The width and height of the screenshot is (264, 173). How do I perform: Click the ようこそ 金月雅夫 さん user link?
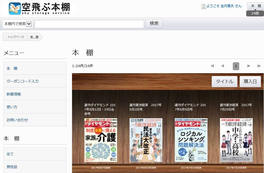click(224, 6)
